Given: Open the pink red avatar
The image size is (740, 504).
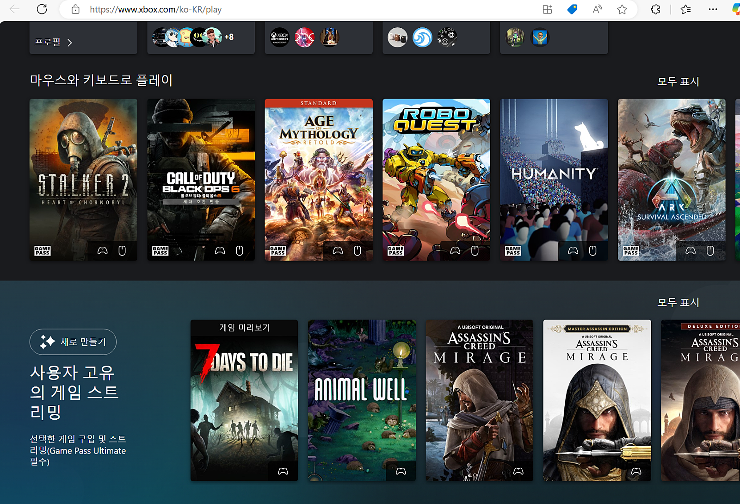Looking at the screenshot, I should (304, 37).
